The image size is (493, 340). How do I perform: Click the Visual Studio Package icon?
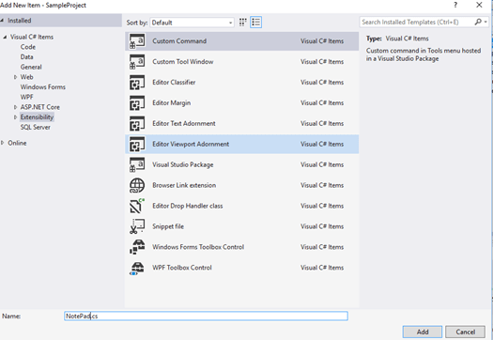click(x=137, y=164)
